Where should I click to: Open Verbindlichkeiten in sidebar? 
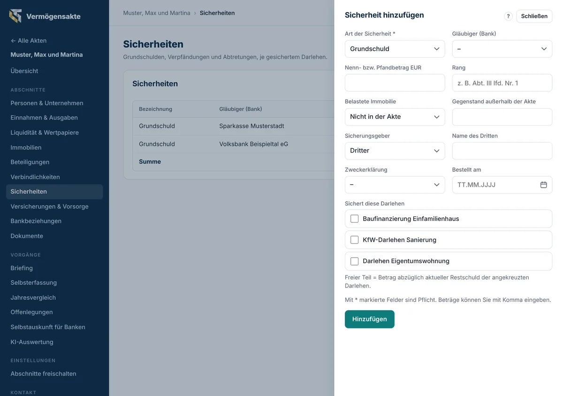[35, 177]
